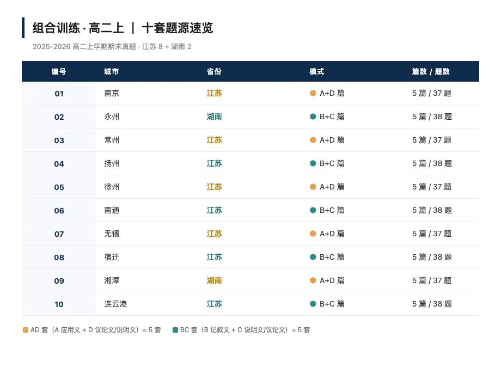Image resolution: width=501 pixels, height=392 pixels.
Task: Click the 城市 column header
Action: (112, 71)
